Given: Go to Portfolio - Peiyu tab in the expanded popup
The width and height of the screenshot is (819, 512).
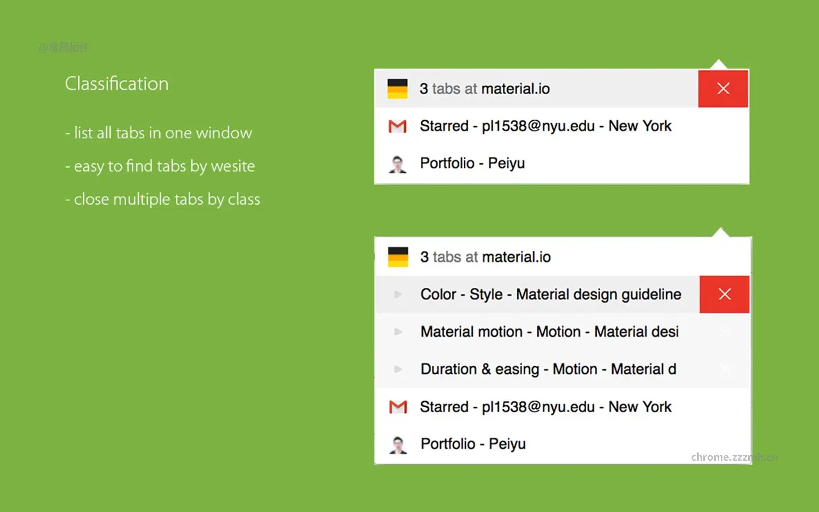Looking at the screenshot, I should [473, 444].
